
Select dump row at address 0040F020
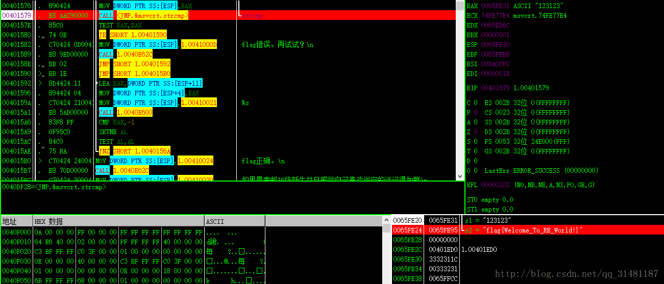133,251
